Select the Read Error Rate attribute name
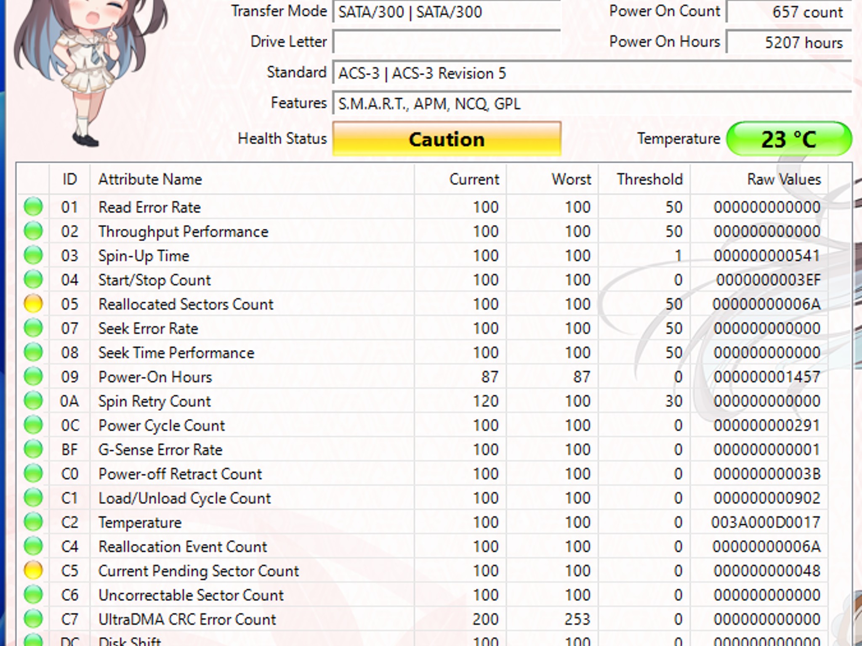The image size is (862, 646). pos(149,207)
